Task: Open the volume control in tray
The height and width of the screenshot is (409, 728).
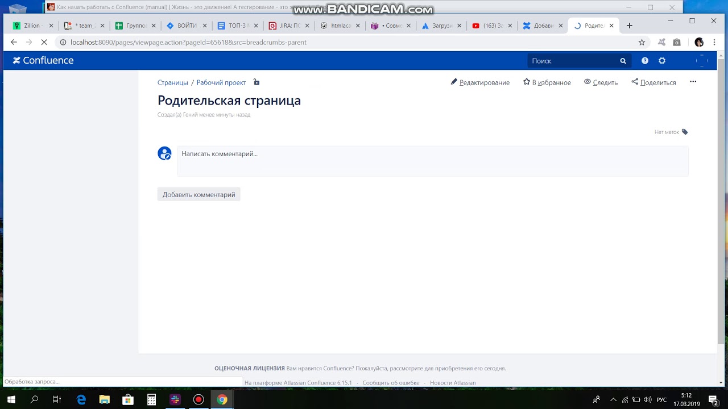Action: (x=647, y=399)
